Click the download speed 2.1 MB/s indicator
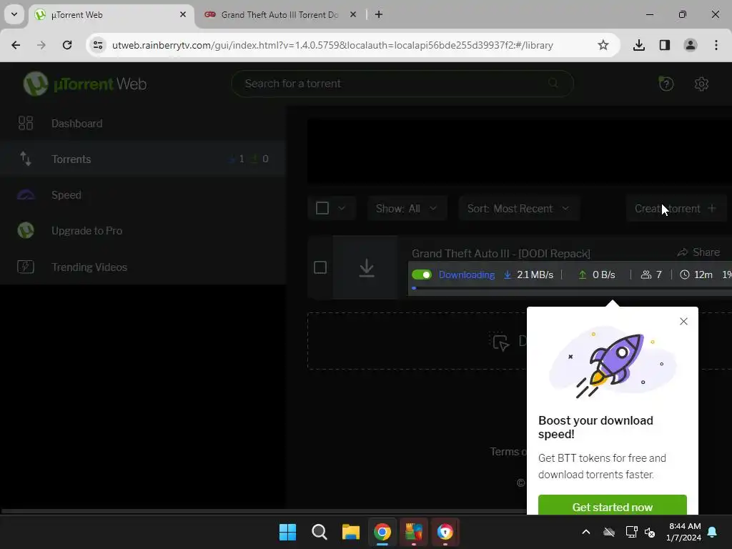 point(528,274)
